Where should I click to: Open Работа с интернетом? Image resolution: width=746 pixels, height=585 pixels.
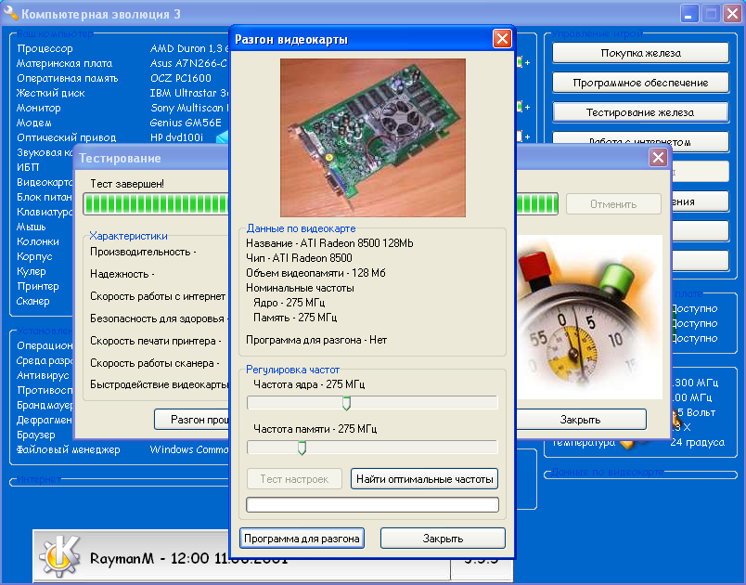tap(640, 142)
